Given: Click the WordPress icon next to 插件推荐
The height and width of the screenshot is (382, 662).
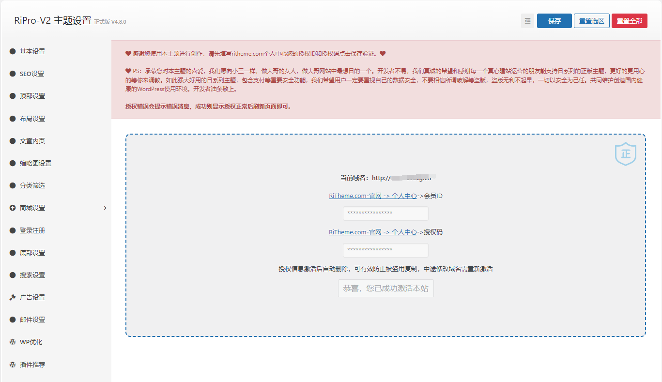Looking at the screenshot, I should 13,365.
